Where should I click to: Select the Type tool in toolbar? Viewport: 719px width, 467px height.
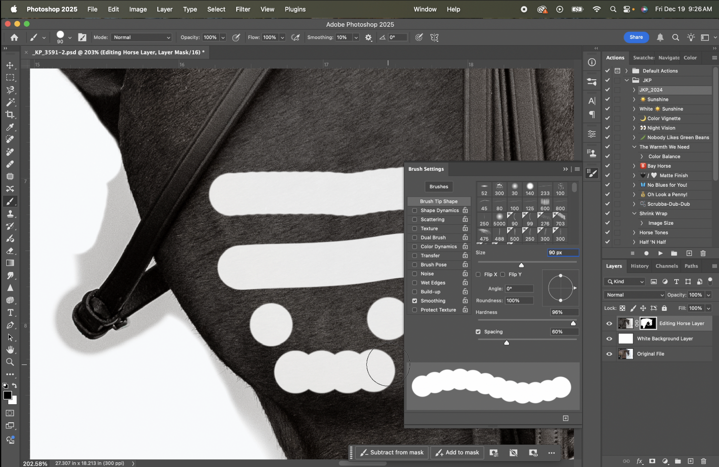click(10, 313)
